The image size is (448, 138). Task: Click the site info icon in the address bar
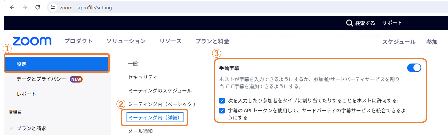click(x=53, y=7)
